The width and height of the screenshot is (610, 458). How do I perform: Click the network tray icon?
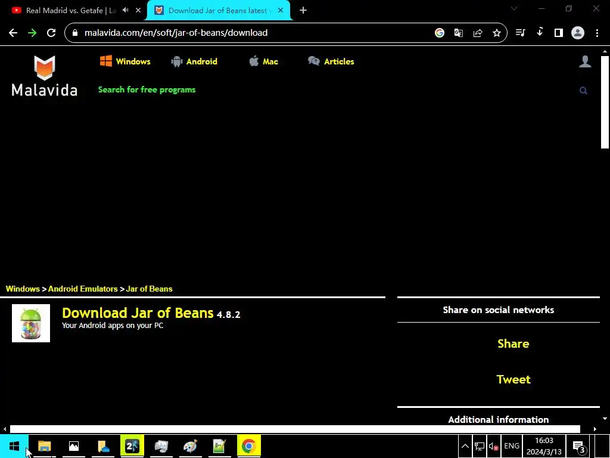(x=480, y=446)
